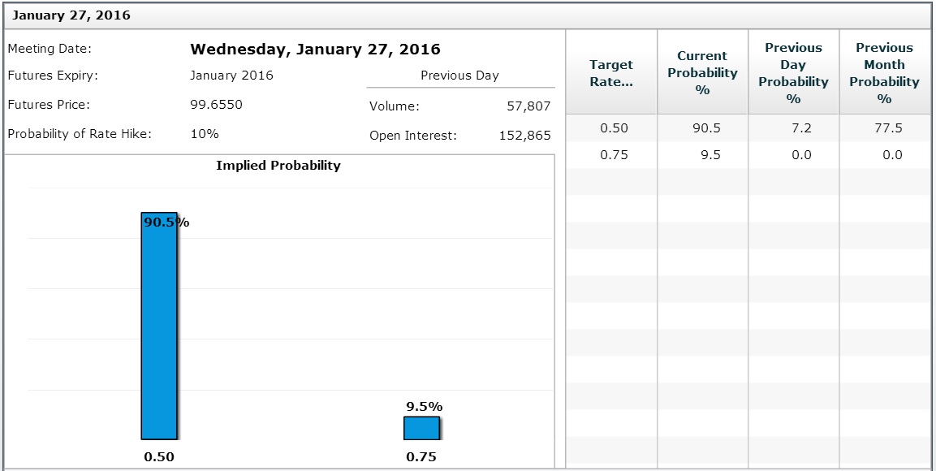The image size is (936, 471).
Task: Click Previous Month Probability % column header
Action: click(x=884, y=73)
